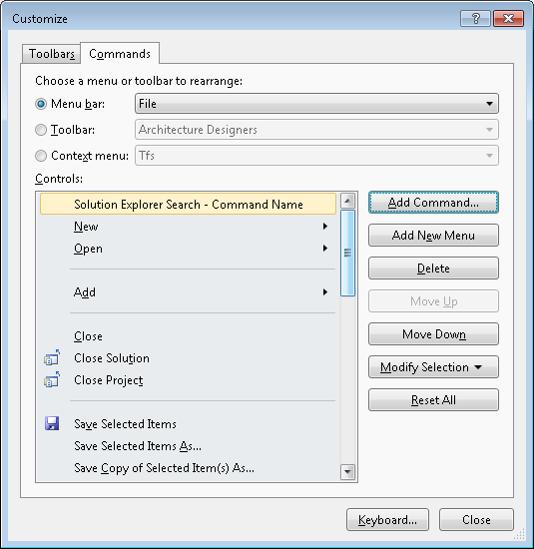
Task: Select Save Copy of Selected Item(s) As...
Action: coord(188,468)
